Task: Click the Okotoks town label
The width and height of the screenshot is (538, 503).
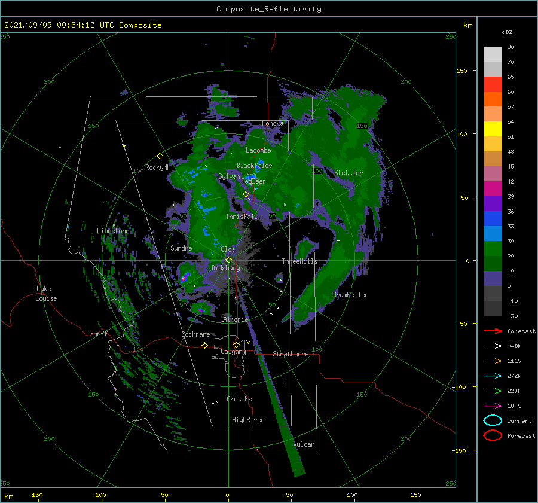Action: (239, 398)
